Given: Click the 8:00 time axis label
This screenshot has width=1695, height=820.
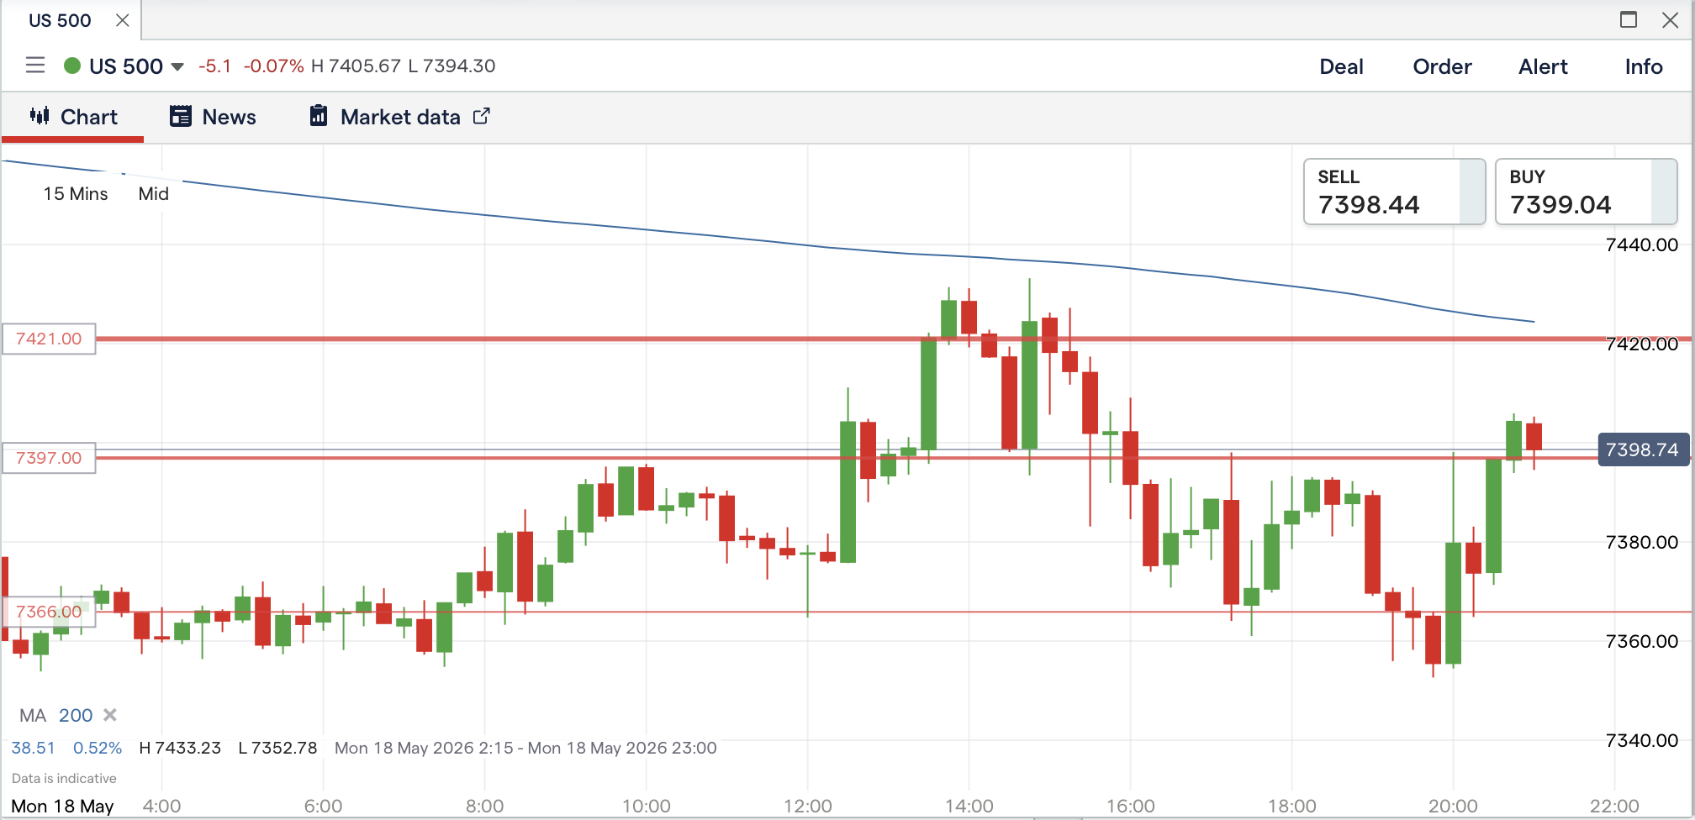Looking at the screenshot, I should 484,807.
